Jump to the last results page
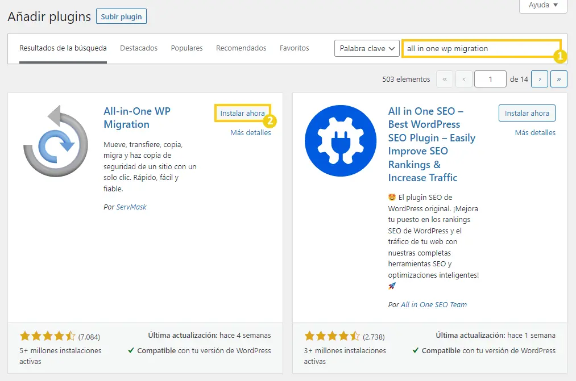 [x=559, y=79]
